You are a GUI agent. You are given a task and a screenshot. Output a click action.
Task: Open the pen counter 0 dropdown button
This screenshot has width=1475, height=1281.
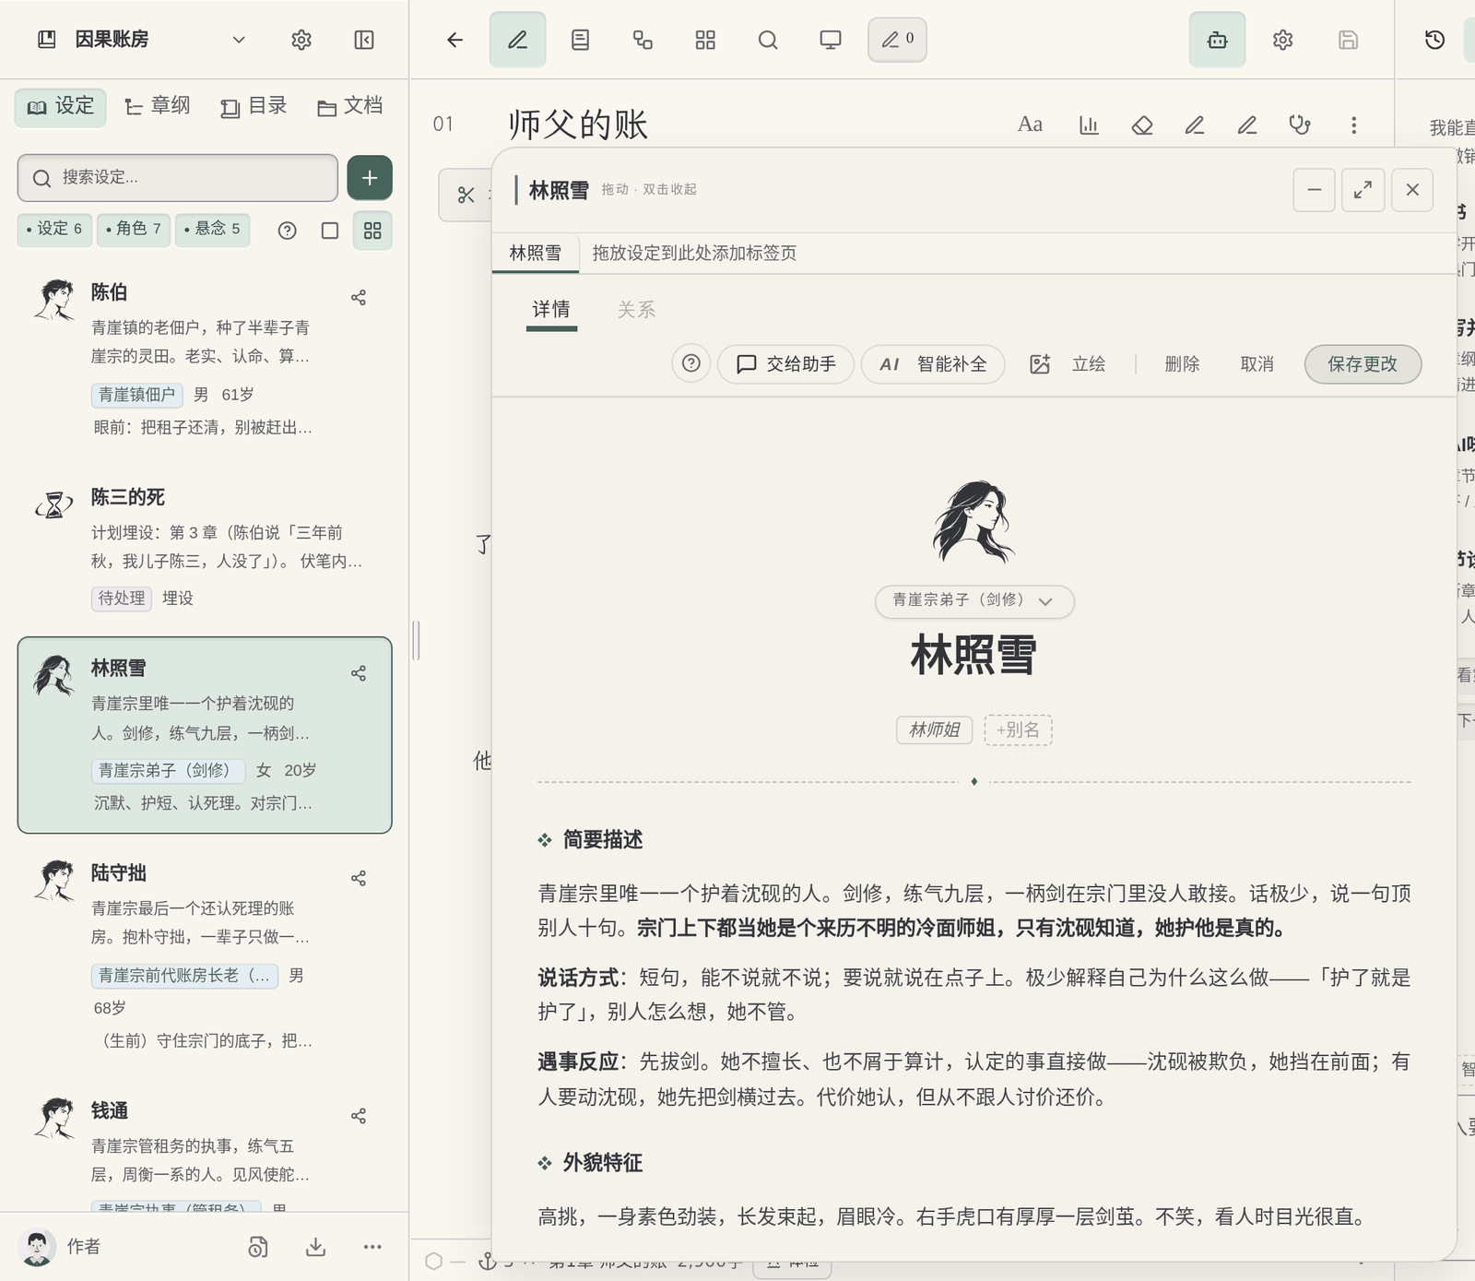(897, 39)
